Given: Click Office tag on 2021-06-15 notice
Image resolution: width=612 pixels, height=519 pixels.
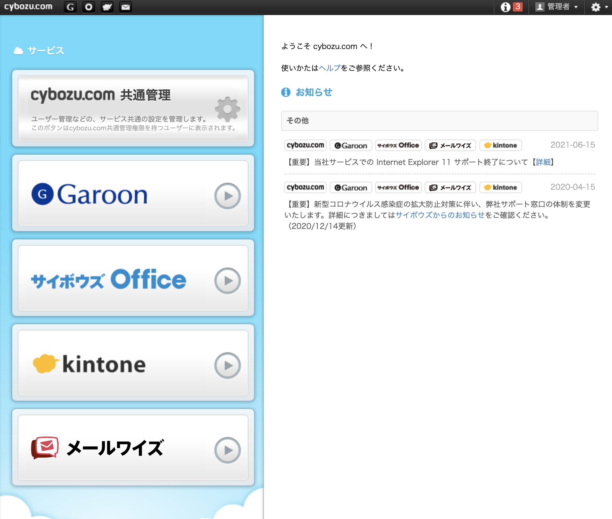Looking at the screenshot, I should [398, 145].
